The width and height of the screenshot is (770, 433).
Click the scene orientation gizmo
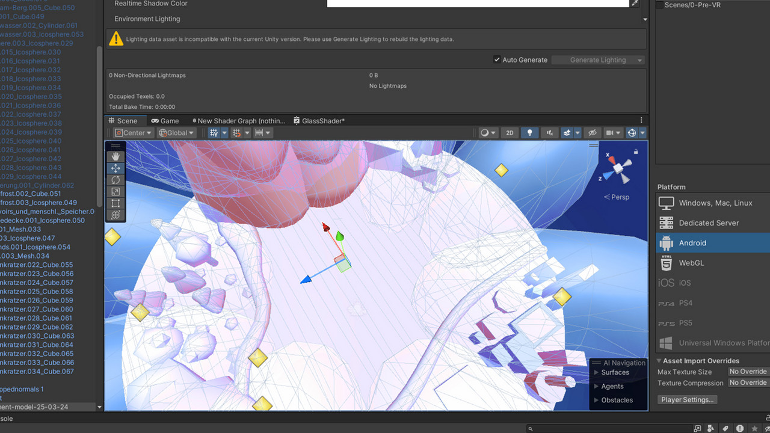(x=617, y=169)
